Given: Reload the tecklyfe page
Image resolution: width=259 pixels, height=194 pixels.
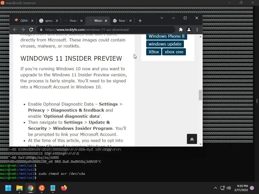Looking at the screenshot, I should click(x=31, y=30).
